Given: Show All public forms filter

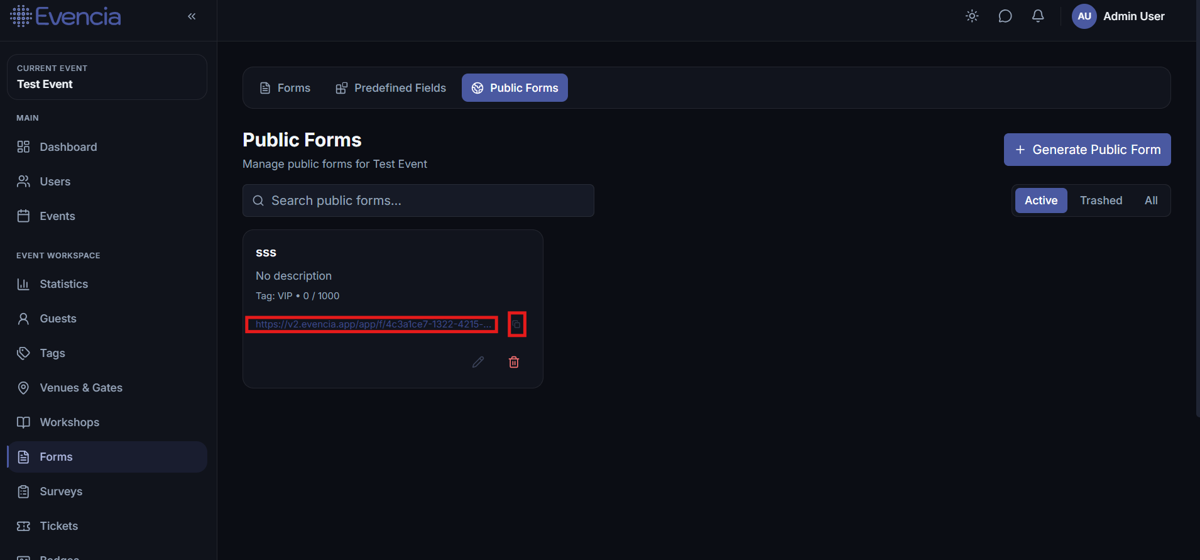Looking at the screenshot, I should click(1151, 200).
